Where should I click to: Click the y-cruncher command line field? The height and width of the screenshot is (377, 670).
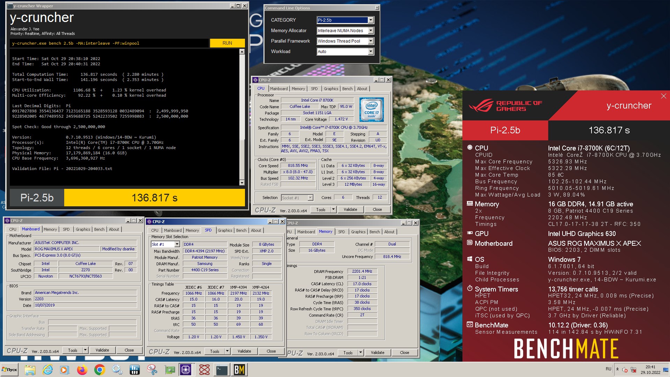pos(109,43)
